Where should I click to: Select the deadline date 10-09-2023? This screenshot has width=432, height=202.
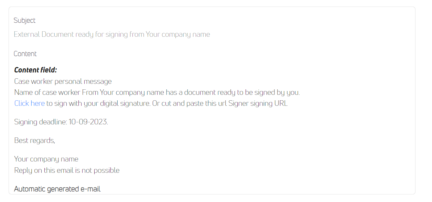point(88,122)
